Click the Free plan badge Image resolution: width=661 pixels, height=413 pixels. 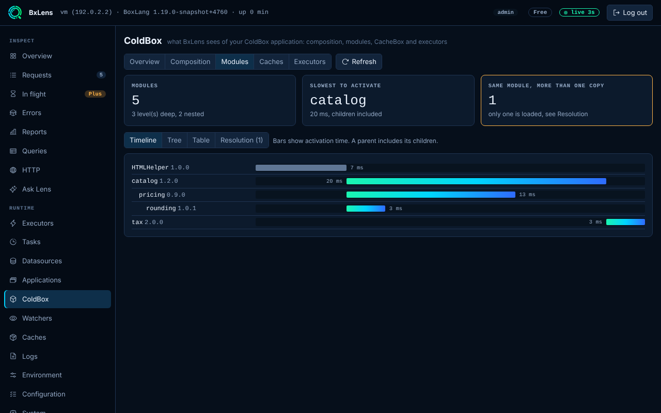[x=540, y=12]
